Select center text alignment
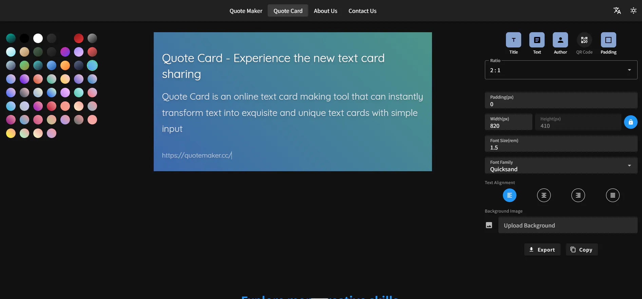Screen dimensions: 642x299 tap(544, 195)
